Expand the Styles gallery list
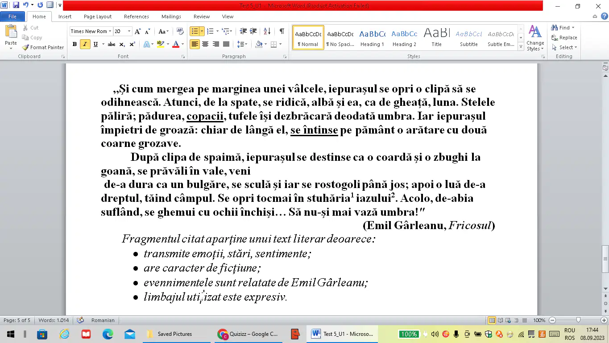 pyautogui.click(x=521, y=47)
